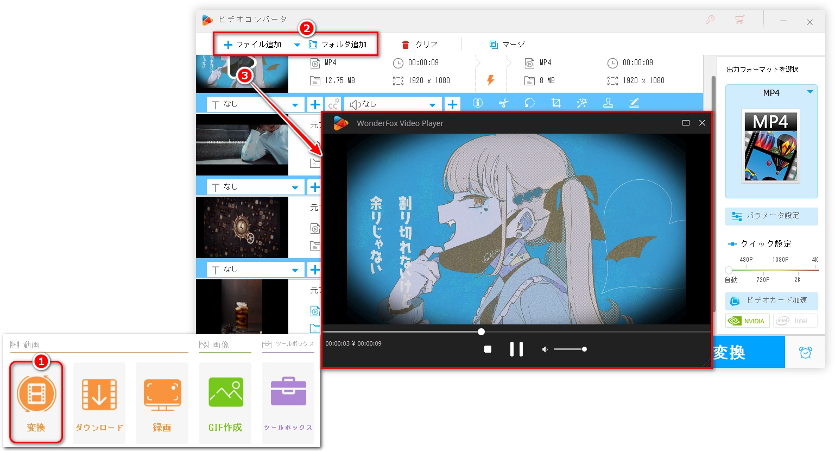Select the kirari video thumbnail
This screenshot has width=835, height=451.
(x=242, y=145)
